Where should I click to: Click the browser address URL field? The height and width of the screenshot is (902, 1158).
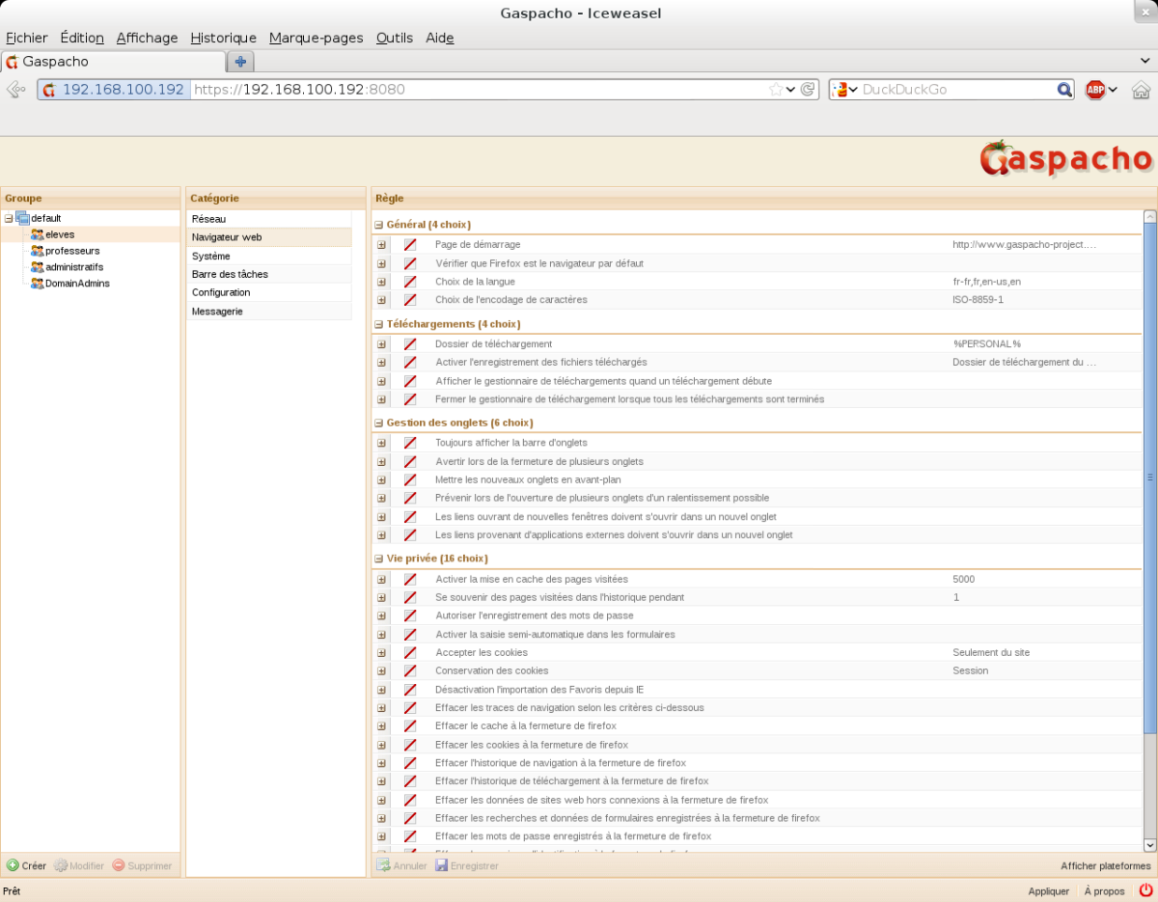[x=480, y=90]
